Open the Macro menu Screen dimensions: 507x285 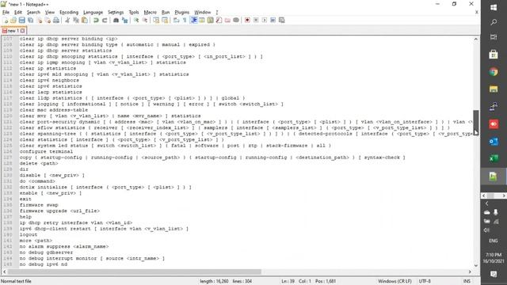150,13
